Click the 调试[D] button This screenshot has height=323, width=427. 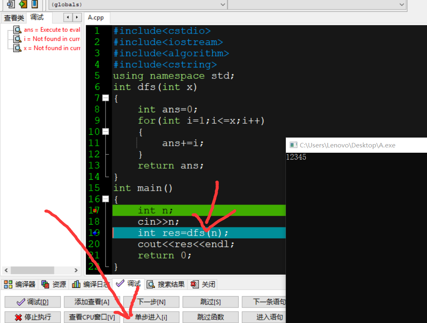click(33, 302)
